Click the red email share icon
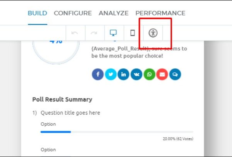 click(162, 74)
